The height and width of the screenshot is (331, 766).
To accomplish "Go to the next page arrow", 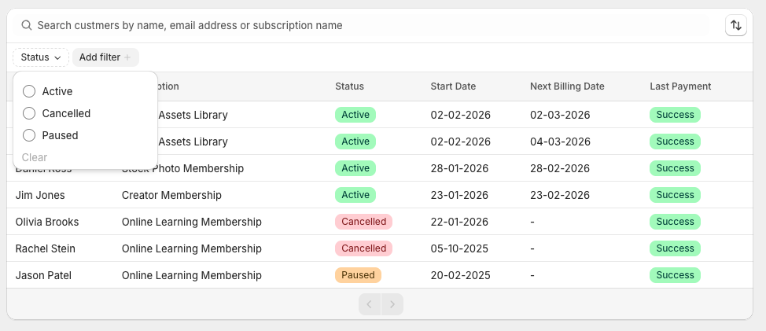I will [392, 304].
